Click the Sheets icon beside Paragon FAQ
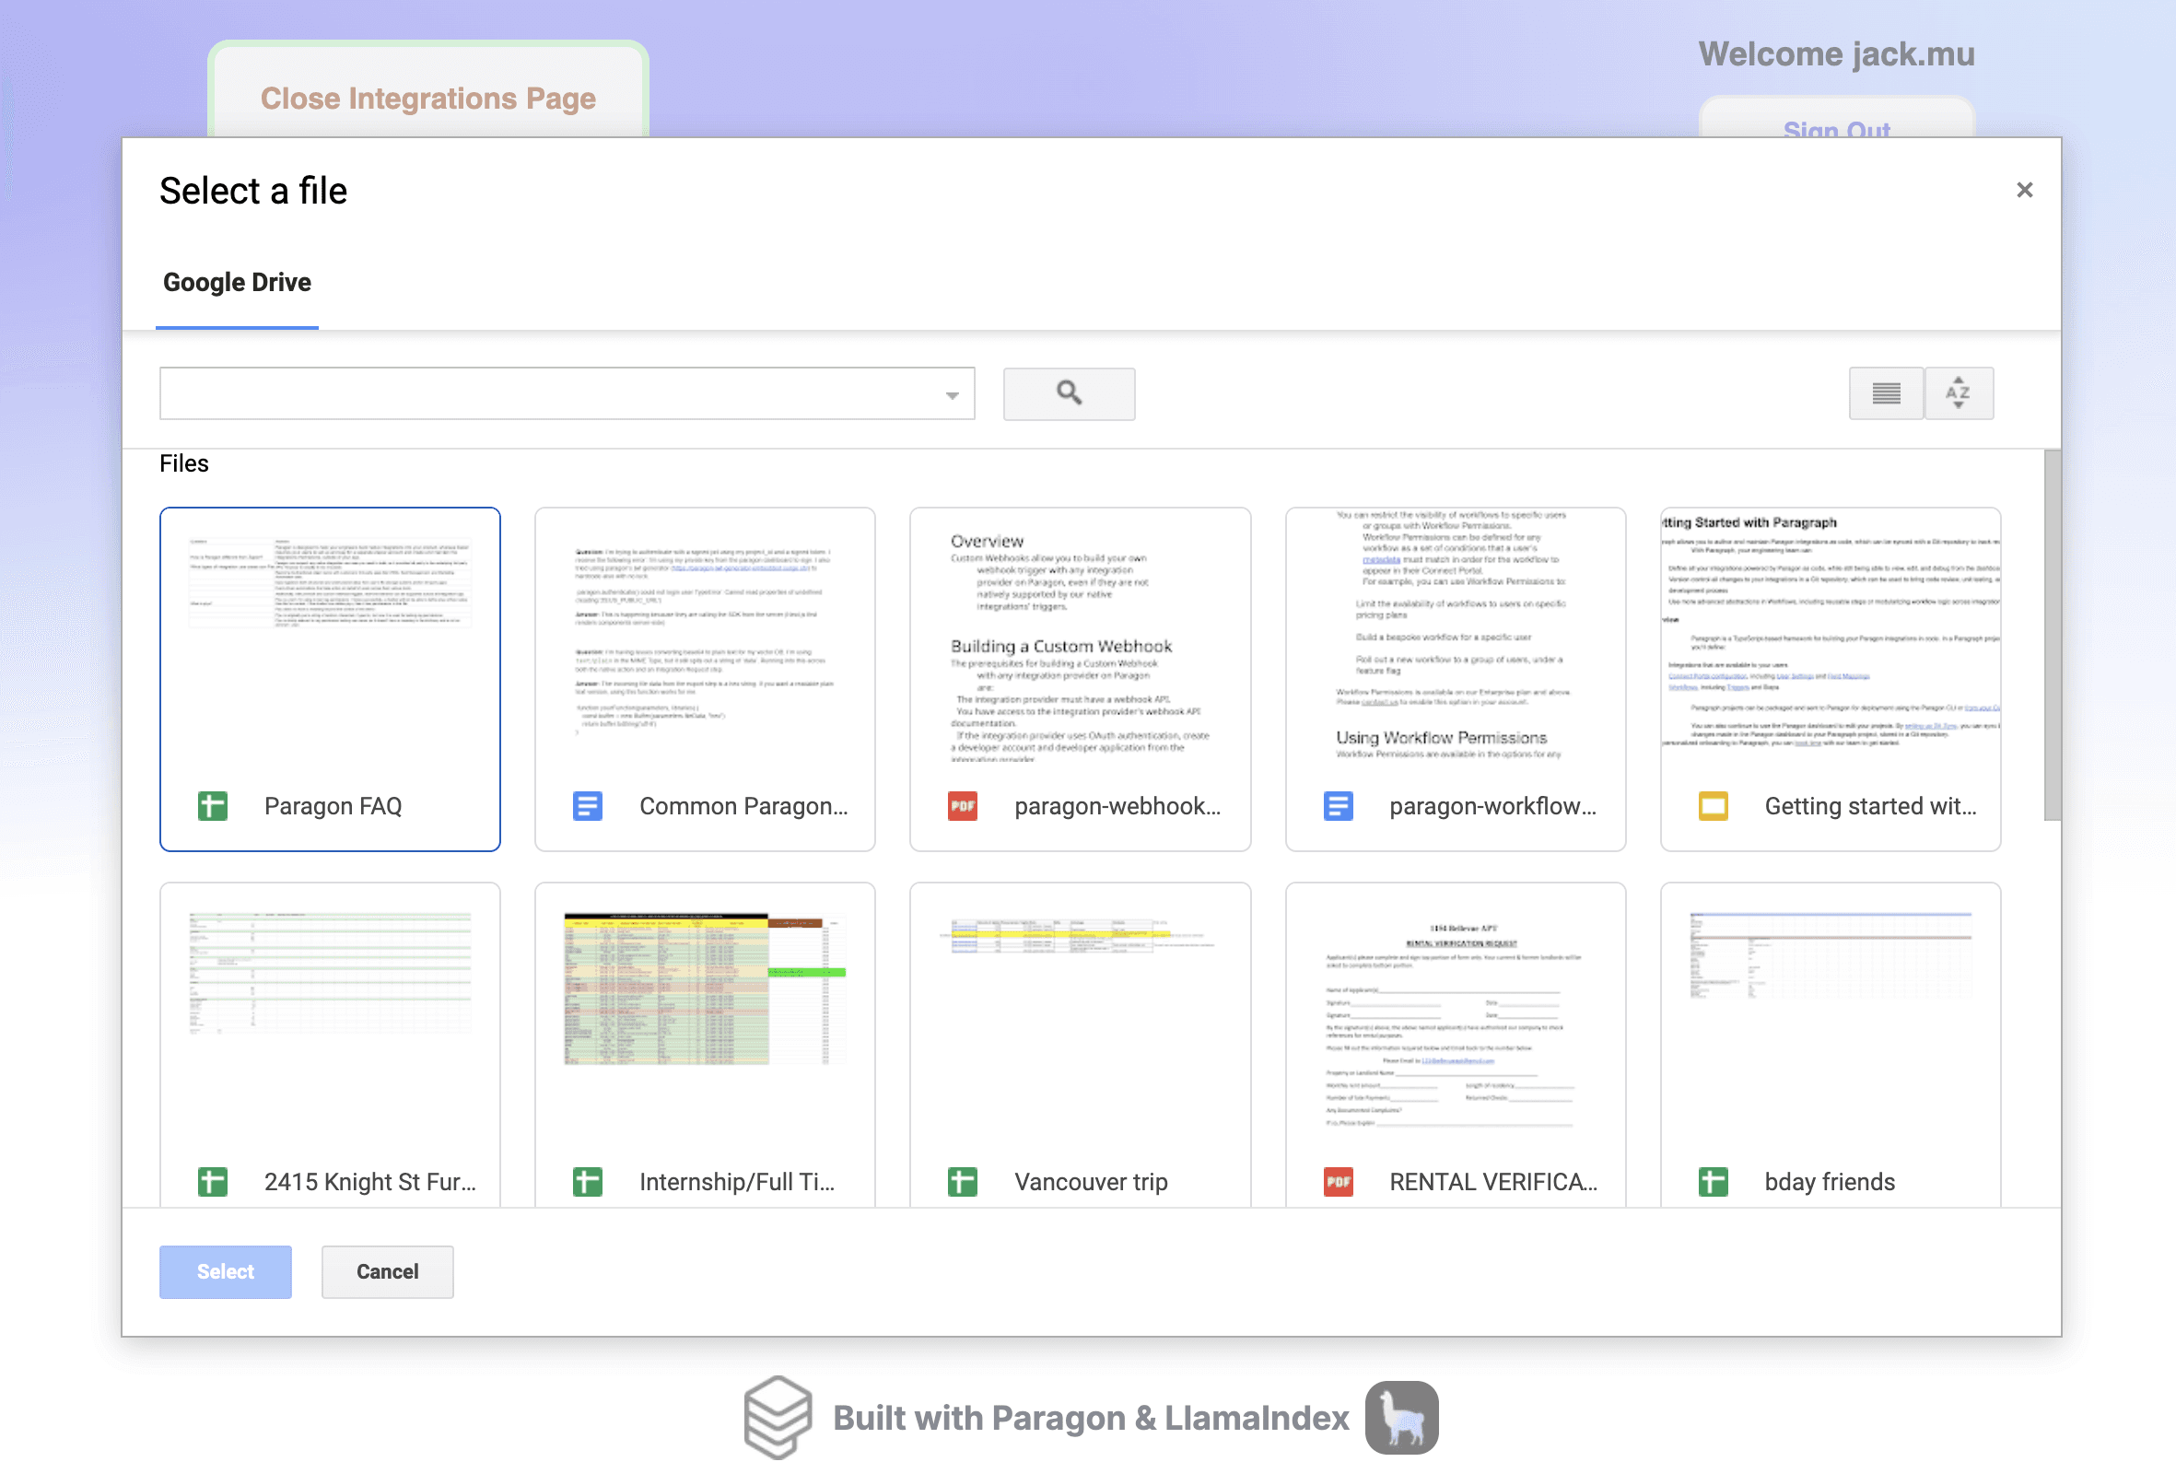The image size is (2176, 1462). (213, 805)
